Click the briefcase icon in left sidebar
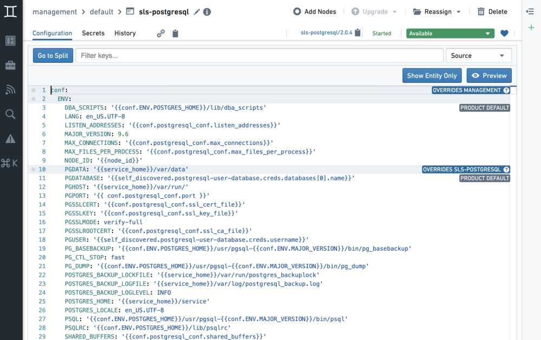 pyautogui.click(x=10, y=65)
